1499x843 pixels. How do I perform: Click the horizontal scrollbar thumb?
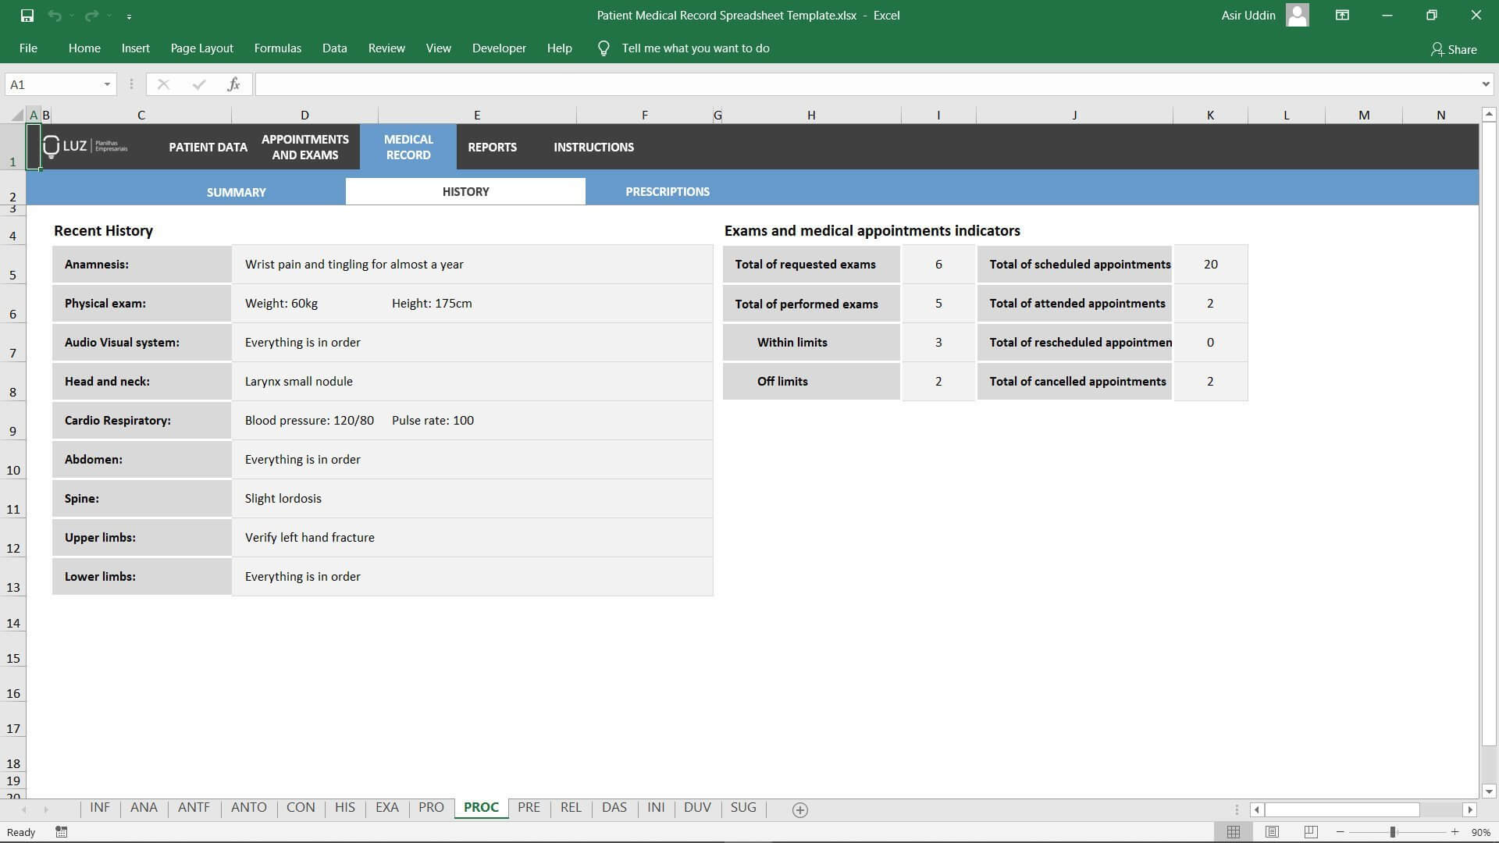(x=1341, y=810)
